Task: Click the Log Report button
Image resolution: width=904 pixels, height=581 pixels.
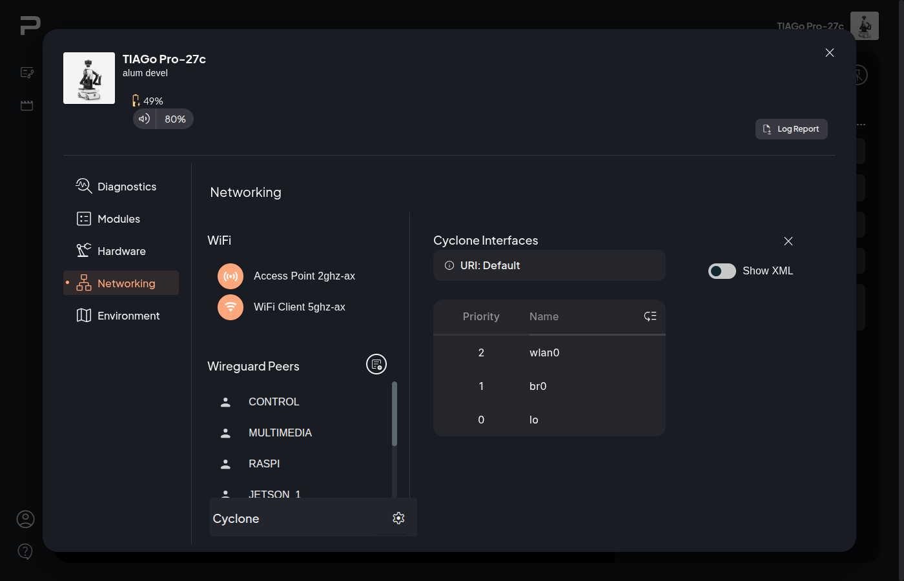Action: coord(792,129)
